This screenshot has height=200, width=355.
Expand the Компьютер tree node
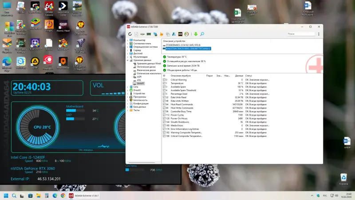click(x=127, y=40)
